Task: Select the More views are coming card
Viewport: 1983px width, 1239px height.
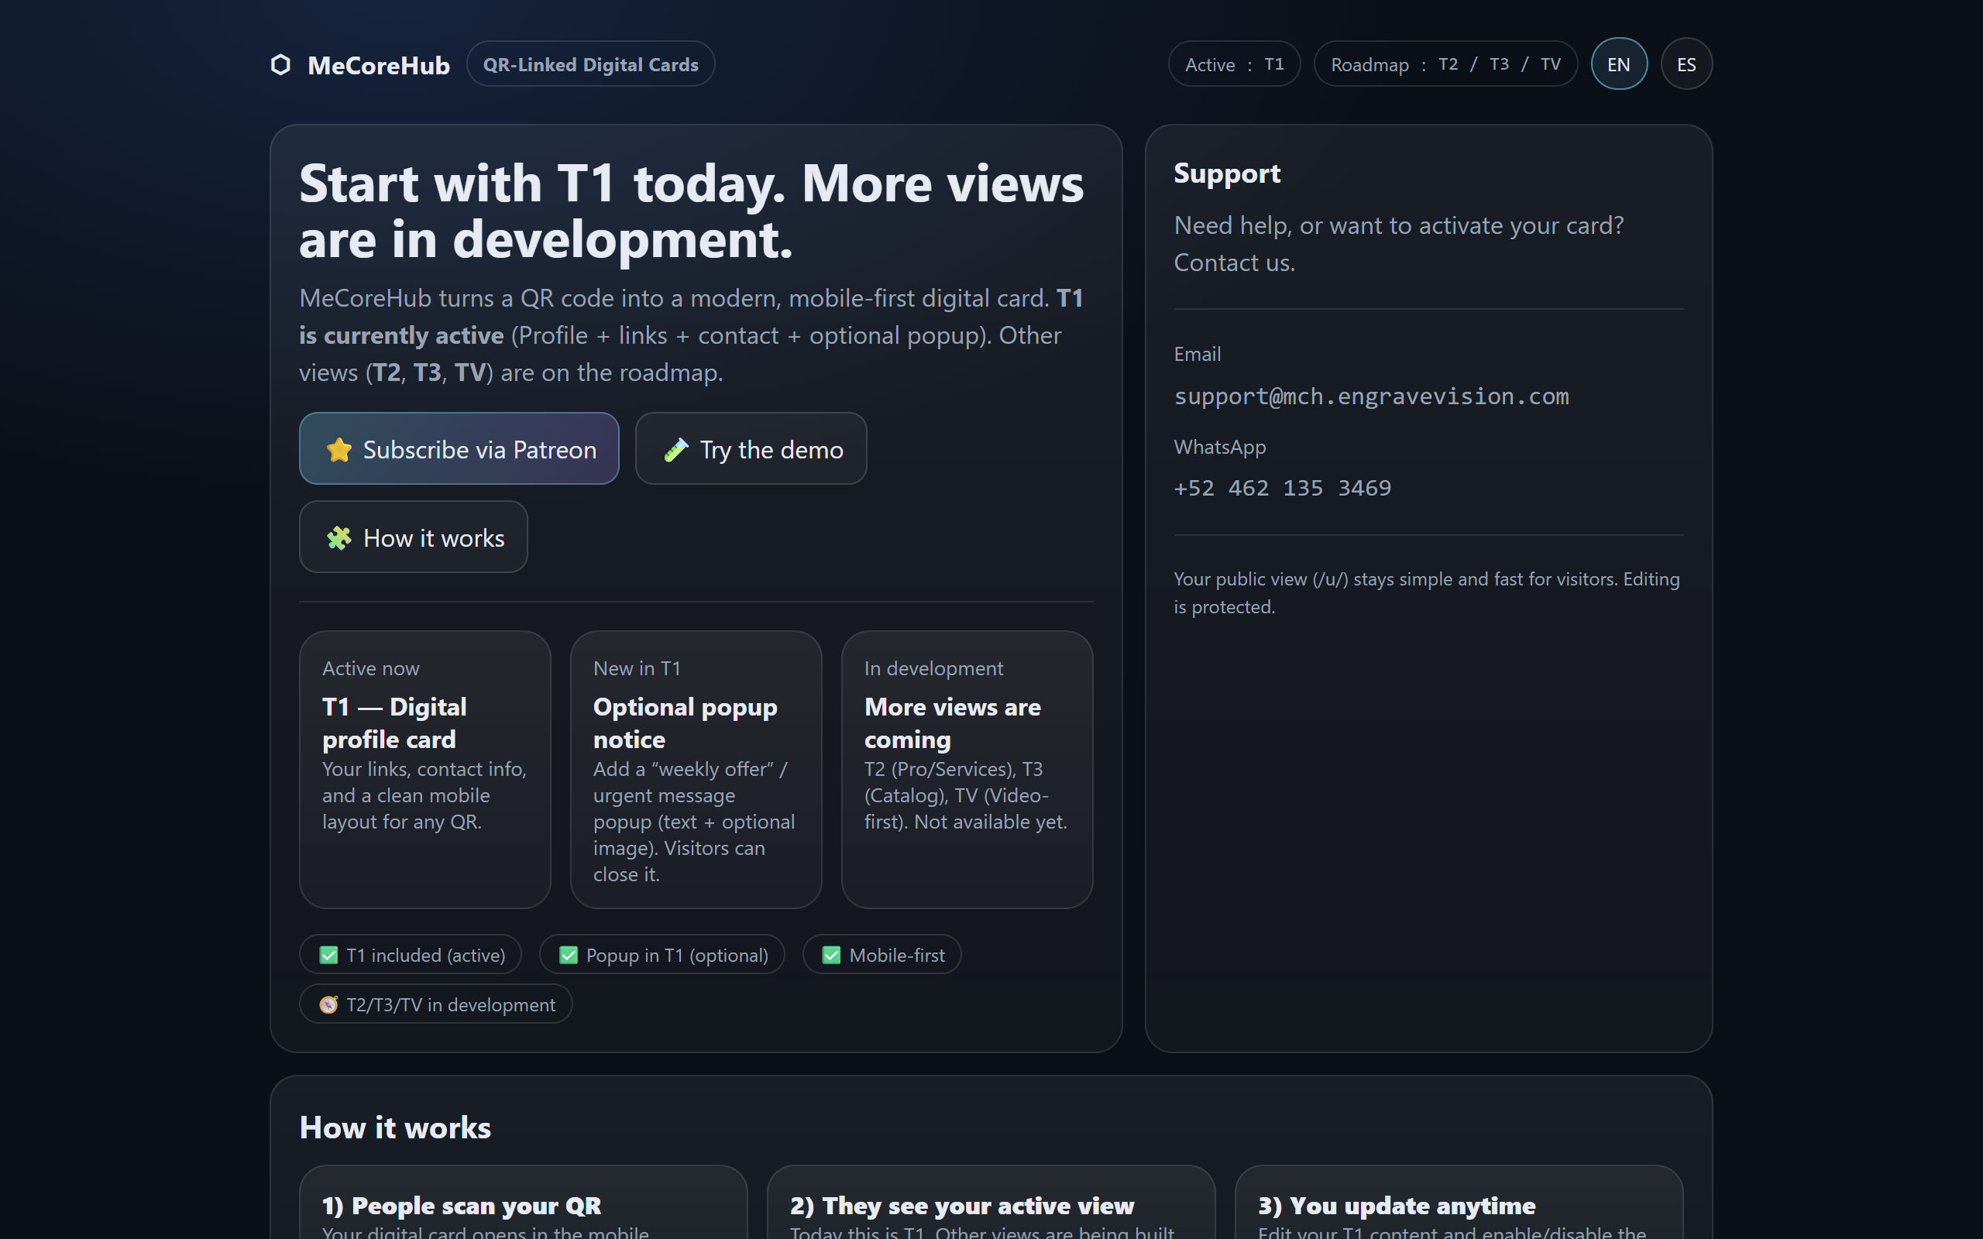Action: tap(967, 770)
